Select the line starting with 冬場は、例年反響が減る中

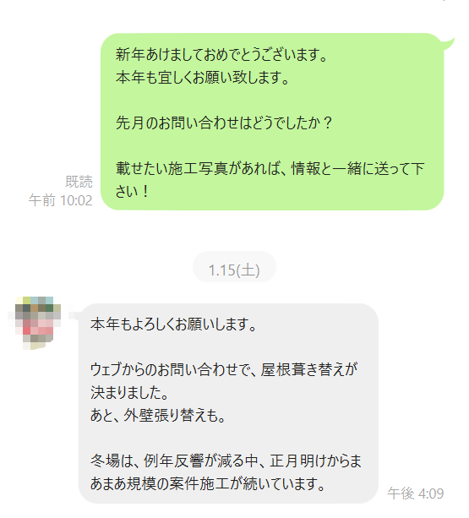pyautogui.click(x=226, y=461)
